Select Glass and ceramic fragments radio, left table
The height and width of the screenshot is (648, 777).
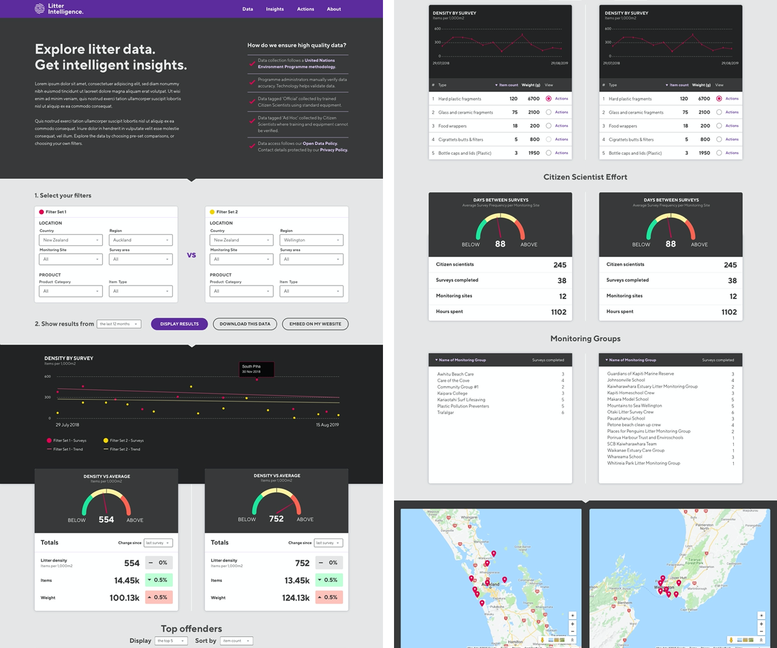548,112
